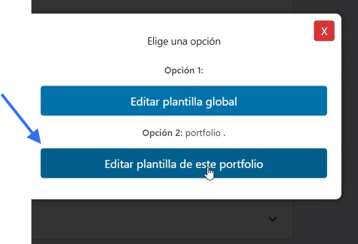Click the word 'Editar' on global template button
Image resolution: width=358 pixels, height=244 pixels.
[146, 102]
